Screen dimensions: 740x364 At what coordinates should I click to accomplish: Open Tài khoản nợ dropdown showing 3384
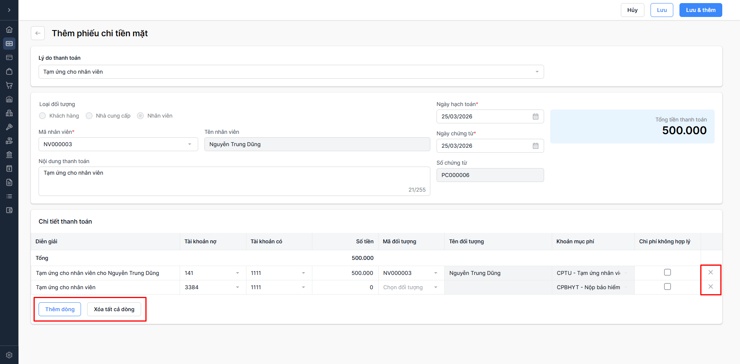(x=237, y=287)
